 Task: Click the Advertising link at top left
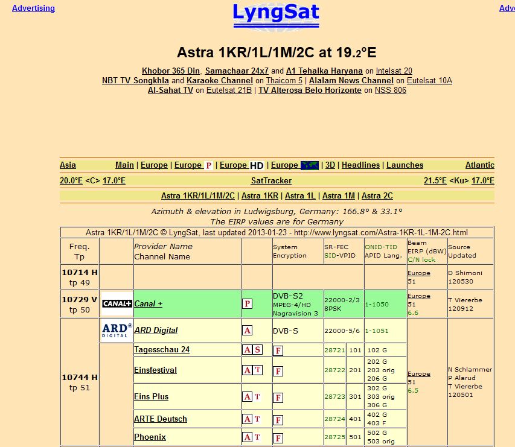pos(33,8)
